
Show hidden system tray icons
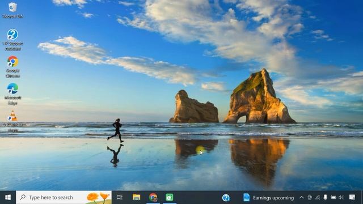[301, 197]
